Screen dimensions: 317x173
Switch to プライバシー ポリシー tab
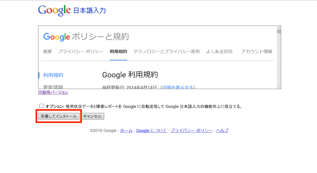click(x=81, y=52)
